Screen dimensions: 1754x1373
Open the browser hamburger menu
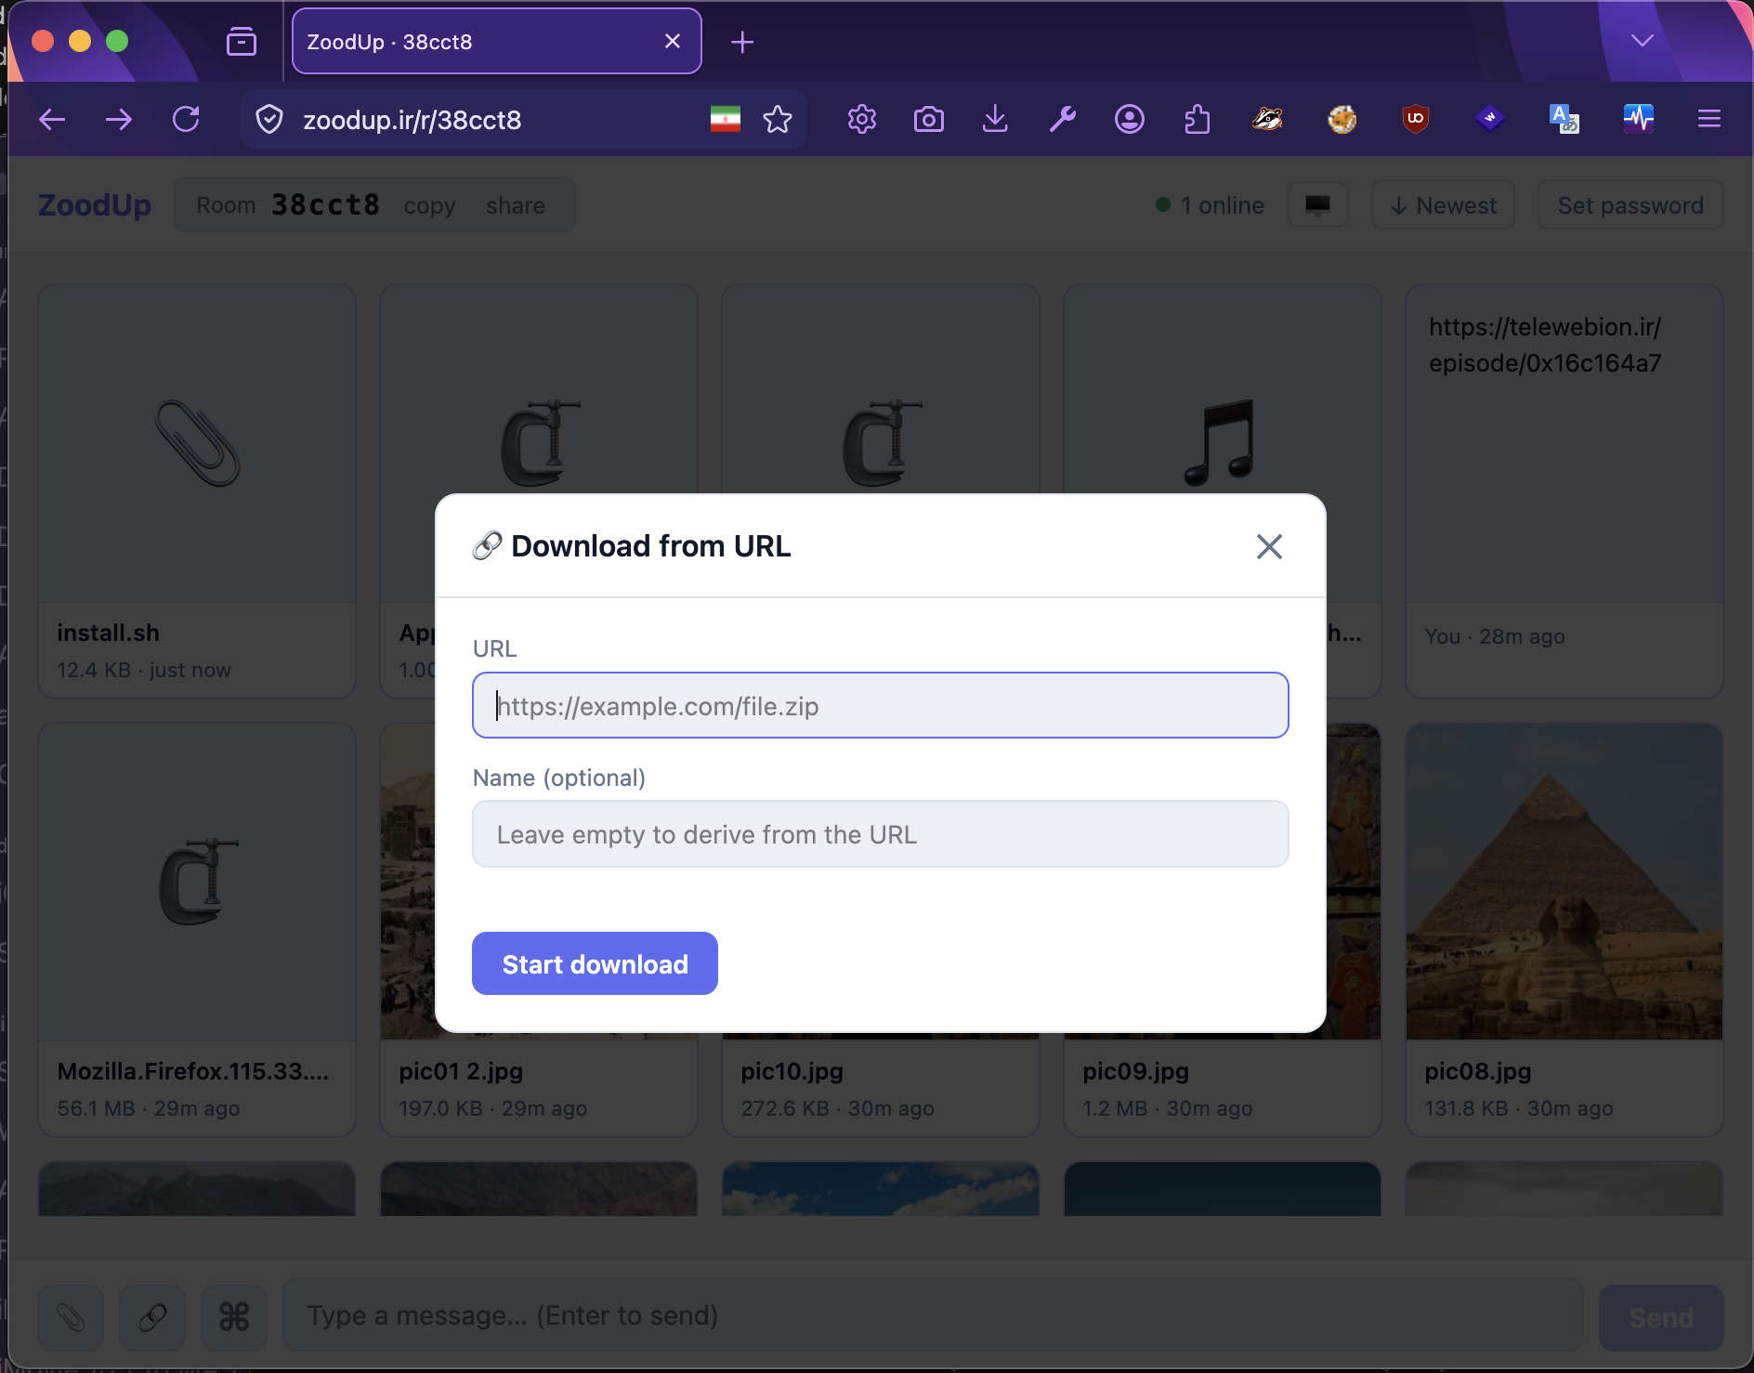click(1709, 119)
